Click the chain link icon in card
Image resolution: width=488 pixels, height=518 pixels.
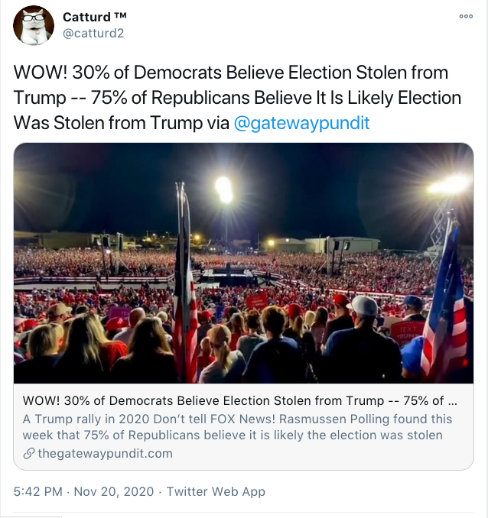29,453
